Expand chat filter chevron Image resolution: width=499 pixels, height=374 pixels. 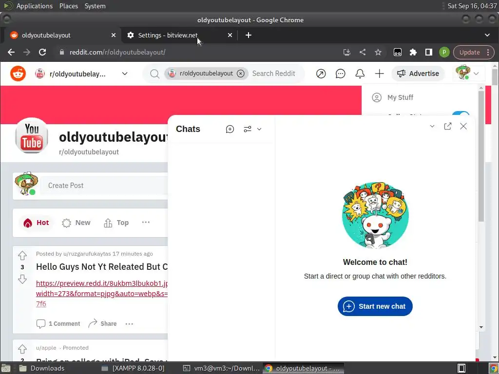tap(259, 129)
